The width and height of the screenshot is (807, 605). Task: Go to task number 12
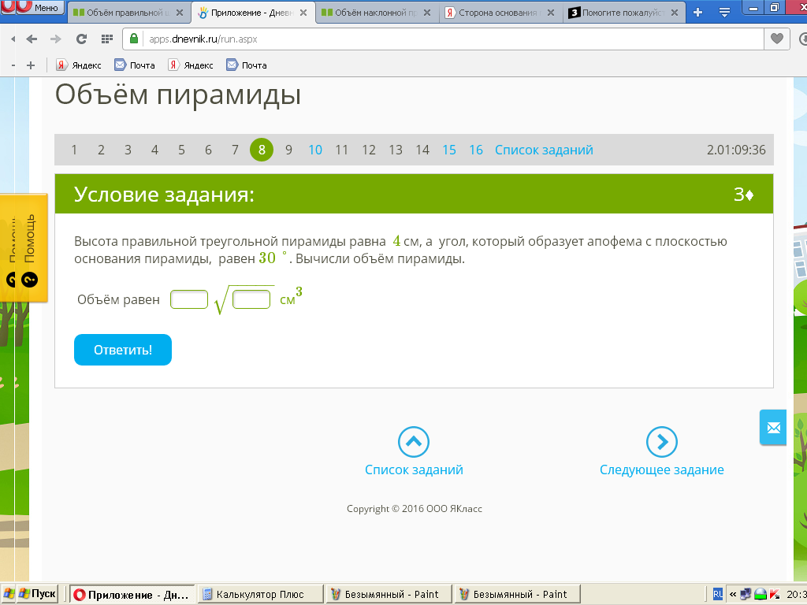pyautogui.click(x=369, y=150)
